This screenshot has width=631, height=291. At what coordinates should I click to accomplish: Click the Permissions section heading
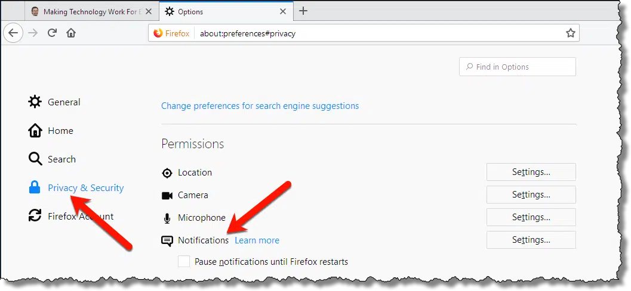click(193, 143)
